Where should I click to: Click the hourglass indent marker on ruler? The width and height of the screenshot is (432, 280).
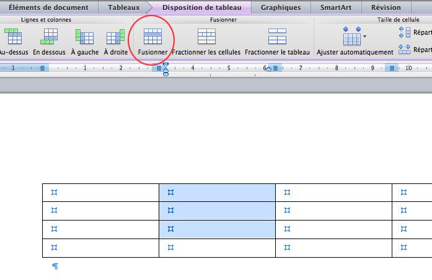[165, 69]
